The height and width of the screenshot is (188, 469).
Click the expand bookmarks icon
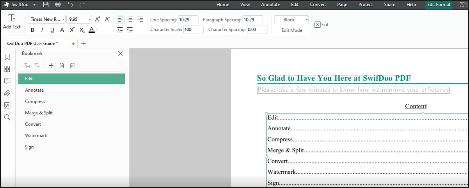click(x=27, y=66)
